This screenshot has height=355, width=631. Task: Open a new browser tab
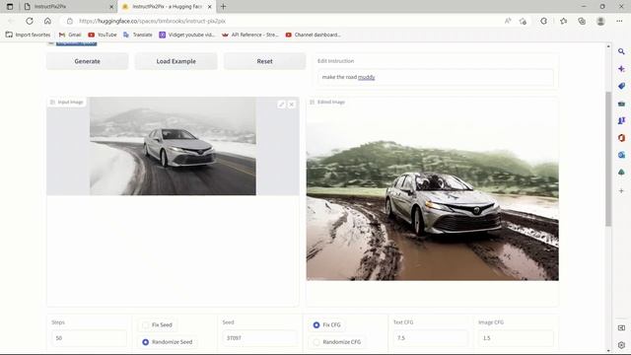[x=224, y=7]
